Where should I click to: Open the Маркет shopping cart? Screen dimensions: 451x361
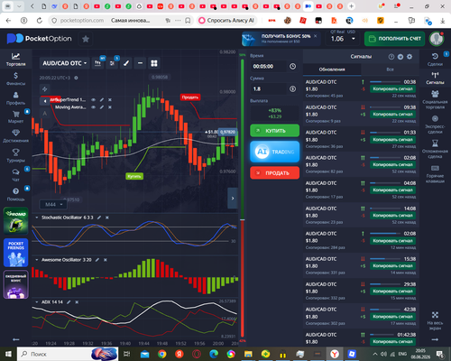(15, 117)
